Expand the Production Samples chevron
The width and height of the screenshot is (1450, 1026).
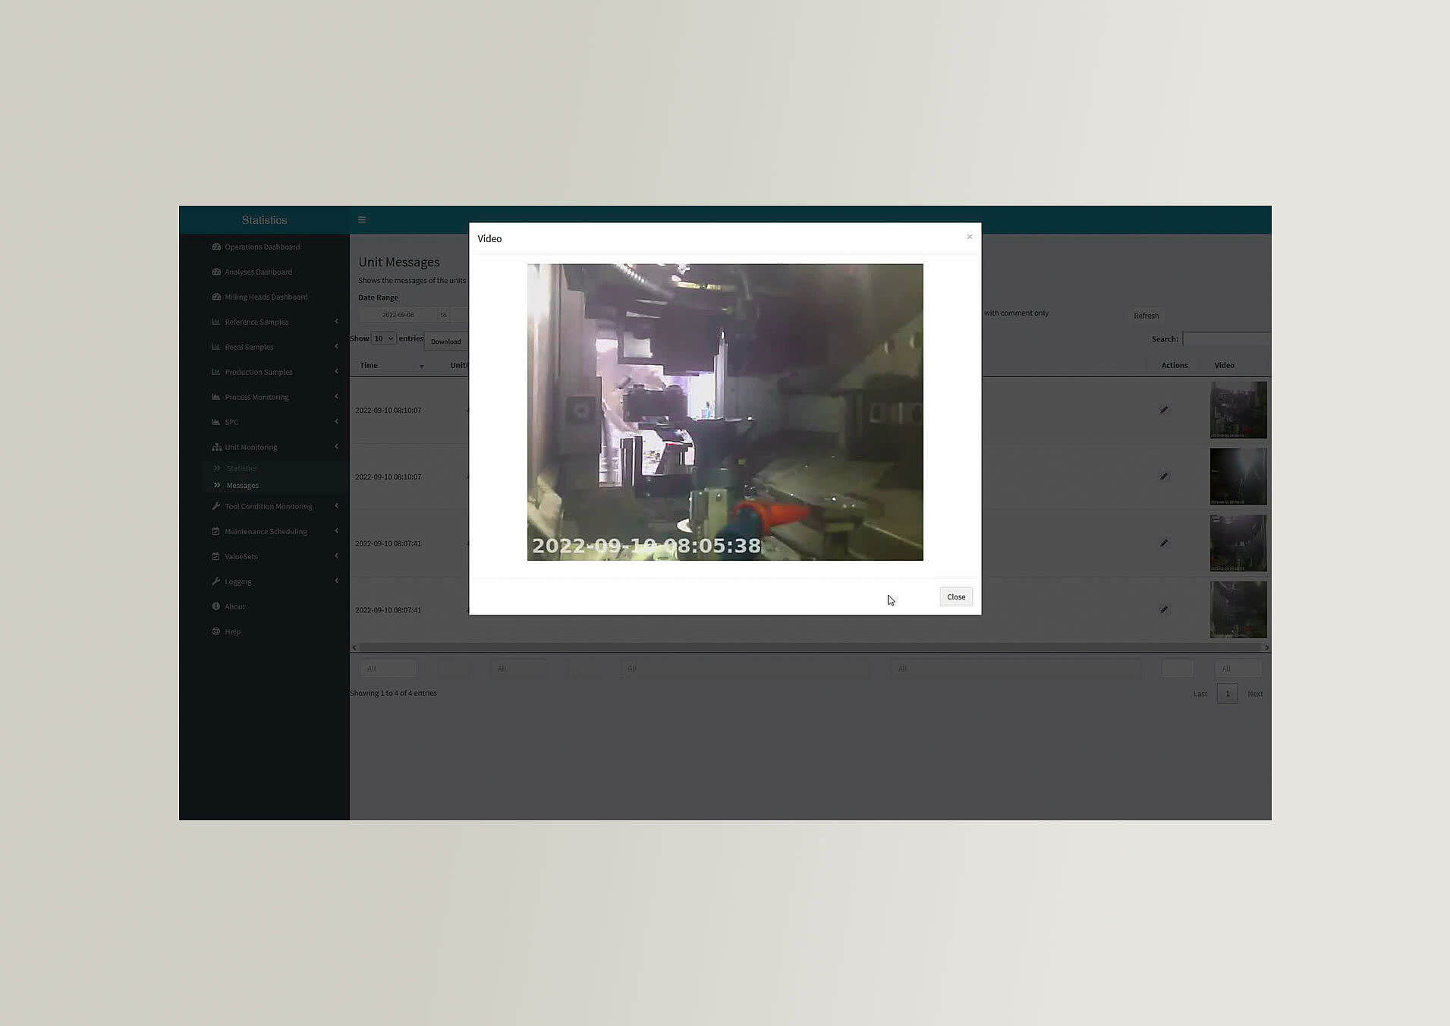(x=336, y=372)
